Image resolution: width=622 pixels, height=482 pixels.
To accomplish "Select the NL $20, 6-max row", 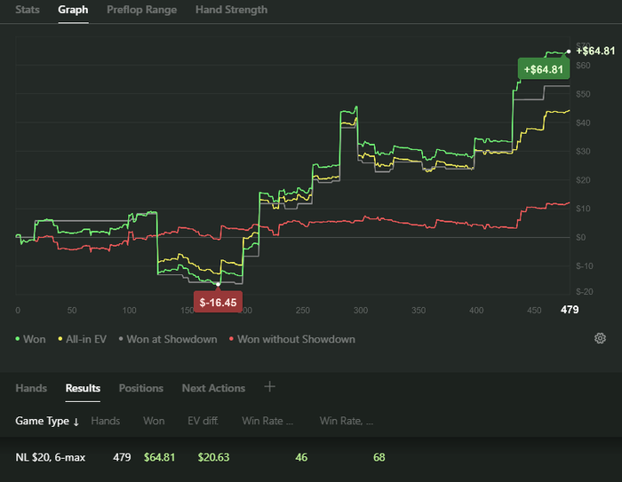I will (311, 457).
